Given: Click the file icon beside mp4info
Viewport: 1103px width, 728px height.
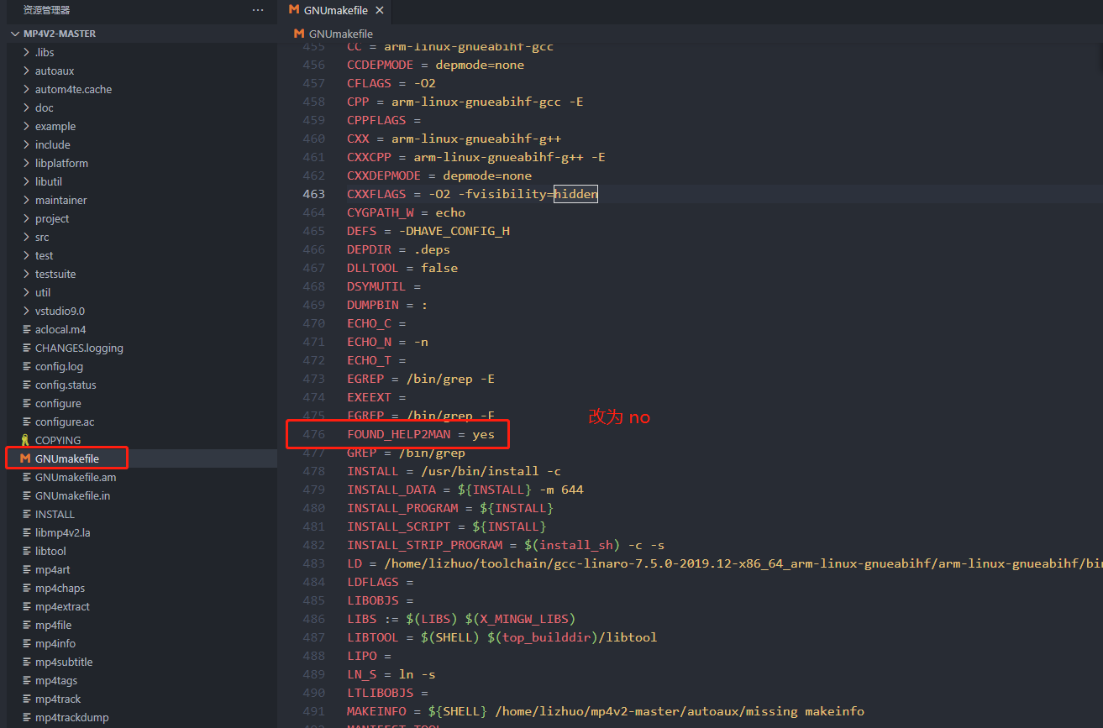Looking at the screenshot, I should click(x=27, y=643).
